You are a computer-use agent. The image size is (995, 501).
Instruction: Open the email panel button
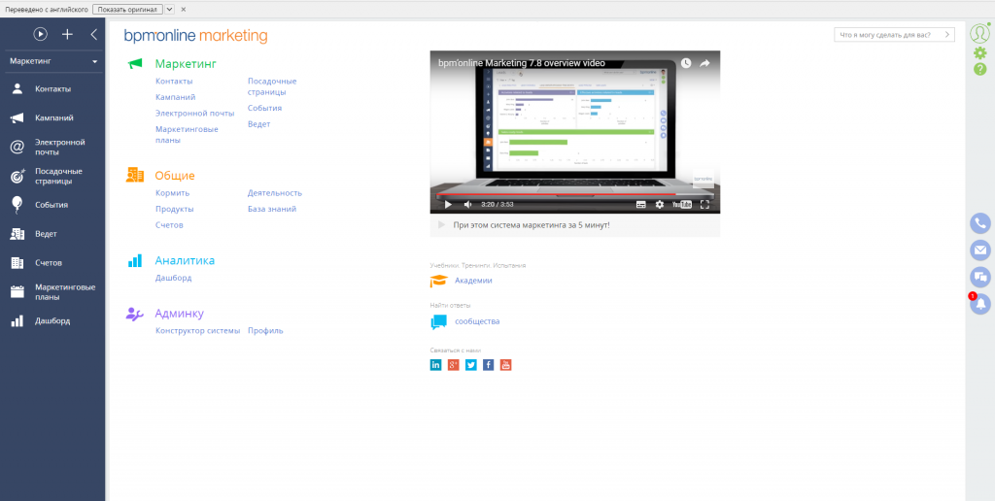click(x=979, y=250)
